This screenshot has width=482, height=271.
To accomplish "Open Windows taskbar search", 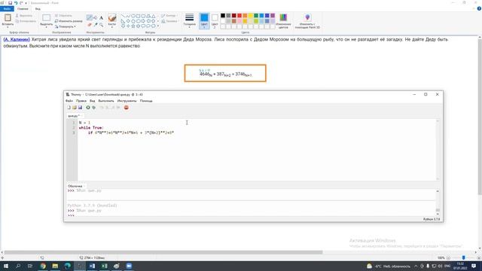I will [18, 266].
